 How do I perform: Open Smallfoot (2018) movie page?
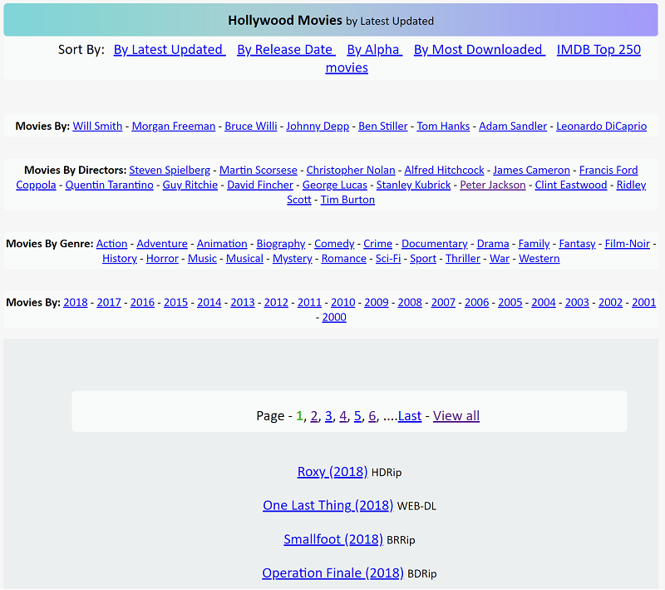(x=332, y=539)
